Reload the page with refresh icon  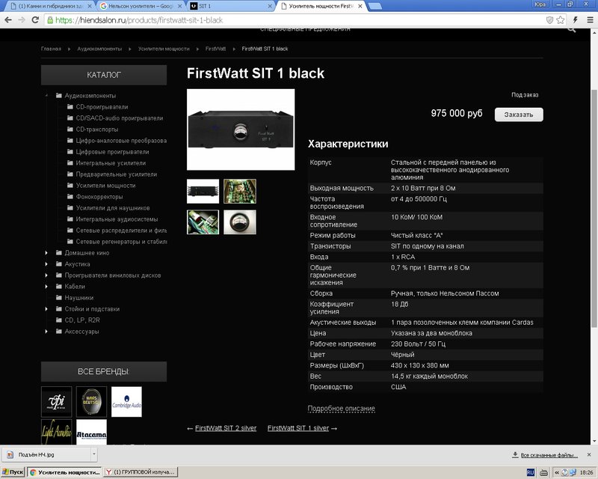point(35,20)
